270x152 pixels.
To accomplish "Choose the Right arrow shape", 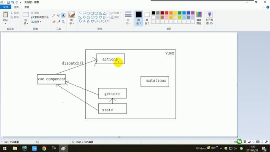I will 96,17.
